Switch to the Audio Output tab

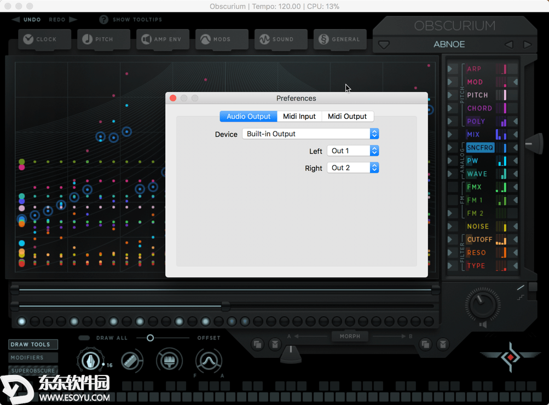point(249,116)
